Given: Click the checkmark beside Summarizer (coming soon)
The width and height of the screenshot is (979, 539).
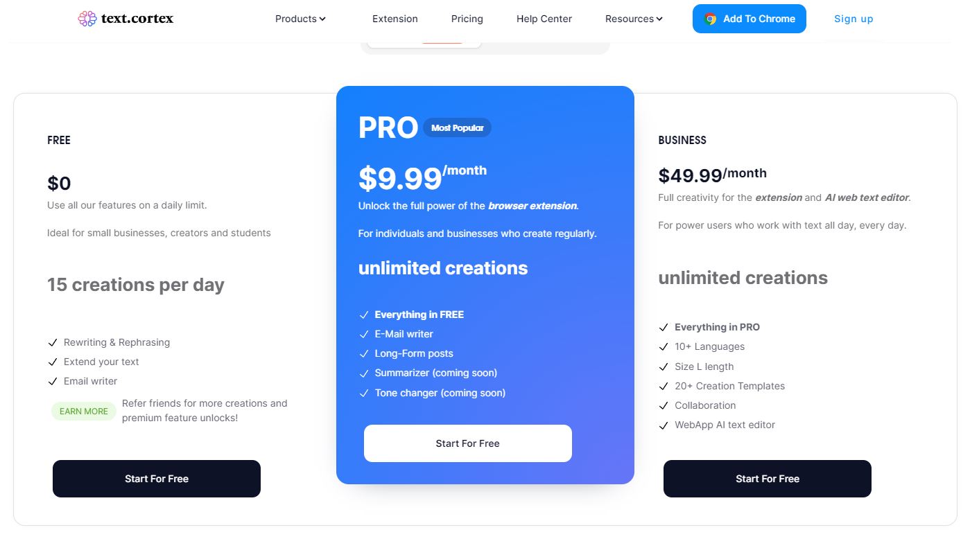Looking at the screenshot, I should click(364, 373).
